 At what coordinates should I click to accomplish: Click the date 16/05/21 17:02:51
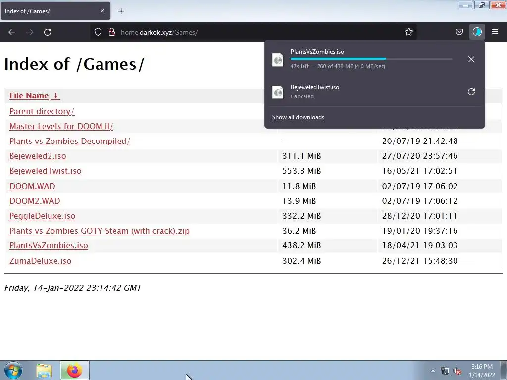(420, 171)
